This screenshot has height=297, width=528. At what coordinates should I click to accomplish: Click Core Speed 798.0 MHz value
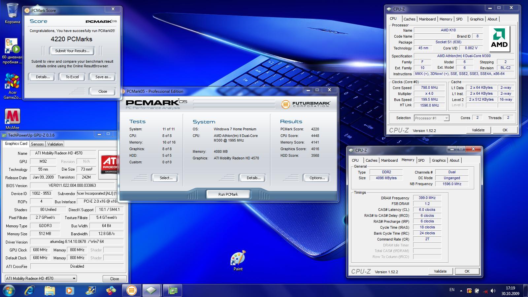(429, 88)
